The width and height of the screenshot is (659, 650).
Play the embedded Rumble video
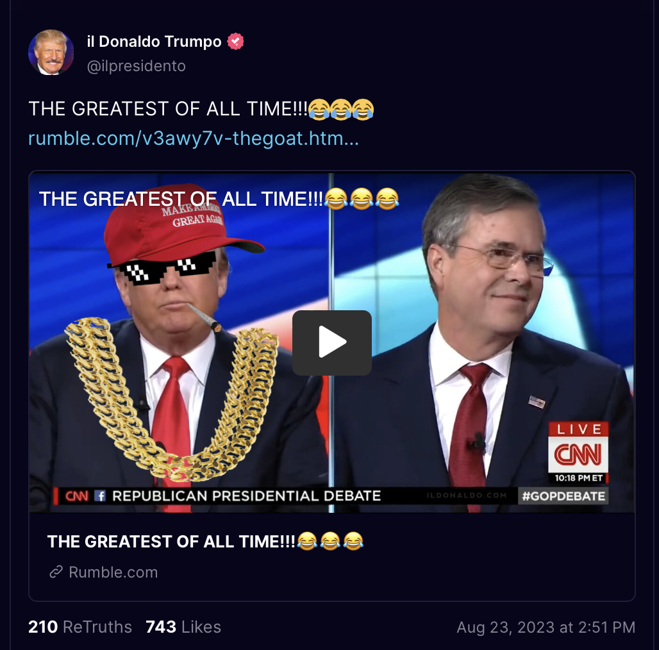[332, 342]
